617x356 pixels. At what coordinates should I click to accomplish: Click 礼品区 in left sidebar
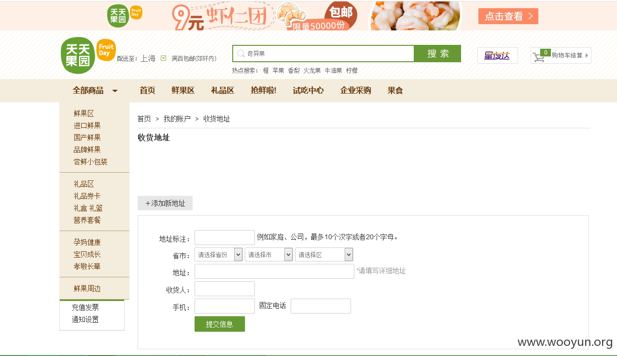(84, 184)
